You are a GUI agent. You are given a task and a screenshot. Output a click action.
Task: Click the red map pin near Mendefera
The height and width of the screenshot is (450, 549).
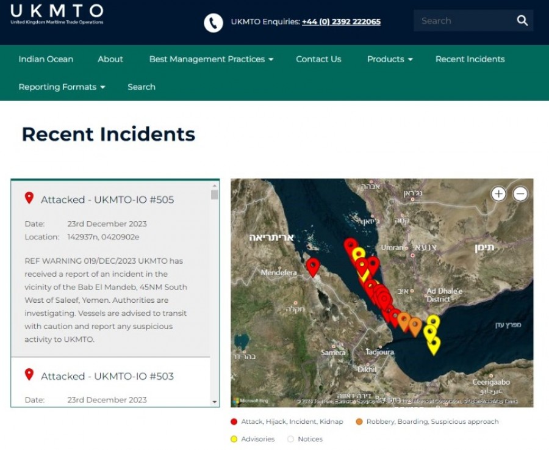(x=313, y=266)
